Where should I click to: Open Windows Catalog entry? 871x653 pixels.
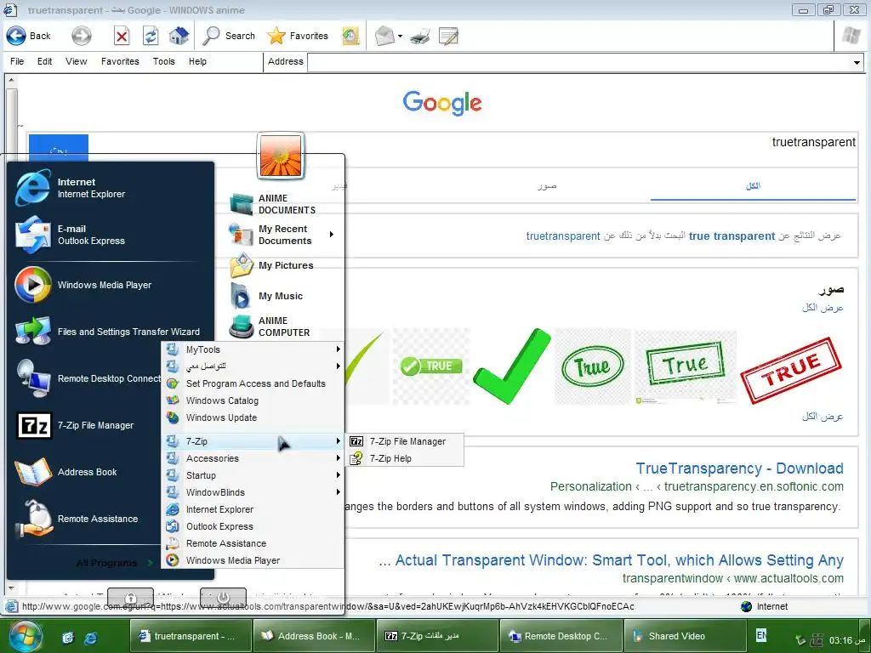(x=253, y=400)
